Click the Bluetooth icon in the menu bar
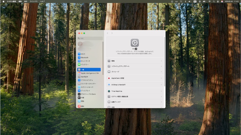 (x=185, y=1)
